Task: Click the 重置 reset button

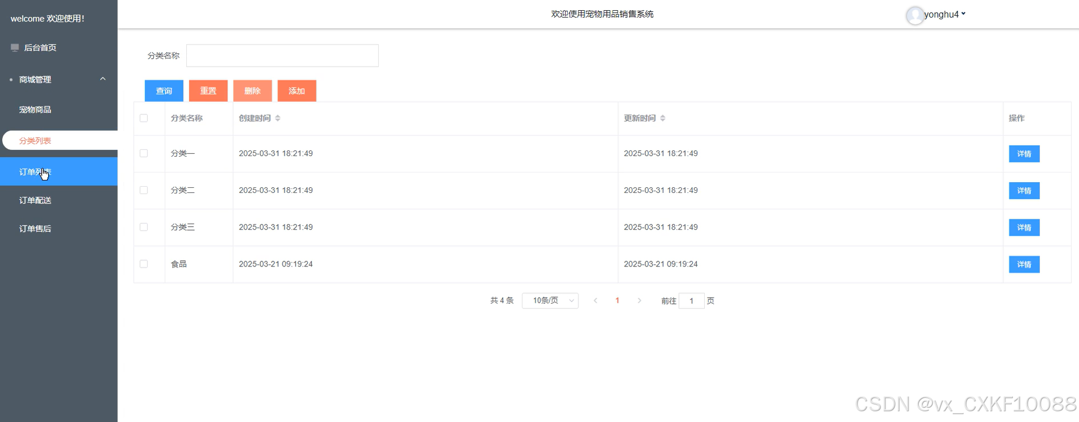Action: [208, 91]
